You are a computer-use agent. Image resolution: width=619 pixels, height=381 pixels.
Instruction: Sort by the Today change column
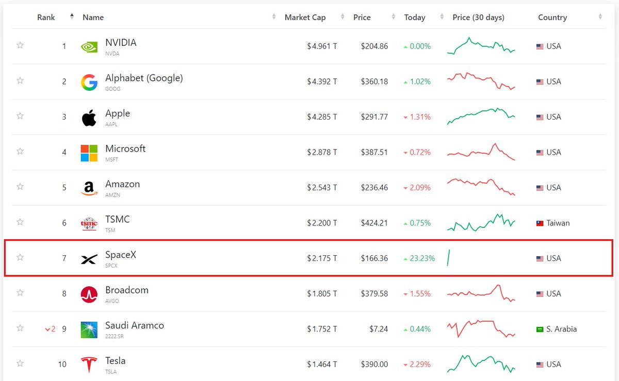[x=415, y=17]
